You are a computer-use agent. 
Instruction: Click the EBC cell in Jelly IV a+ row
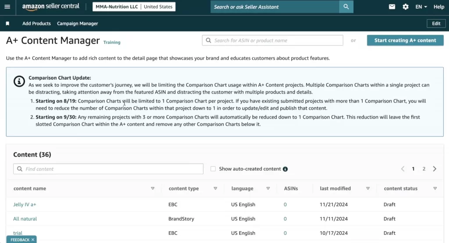(x=173, y=204)
